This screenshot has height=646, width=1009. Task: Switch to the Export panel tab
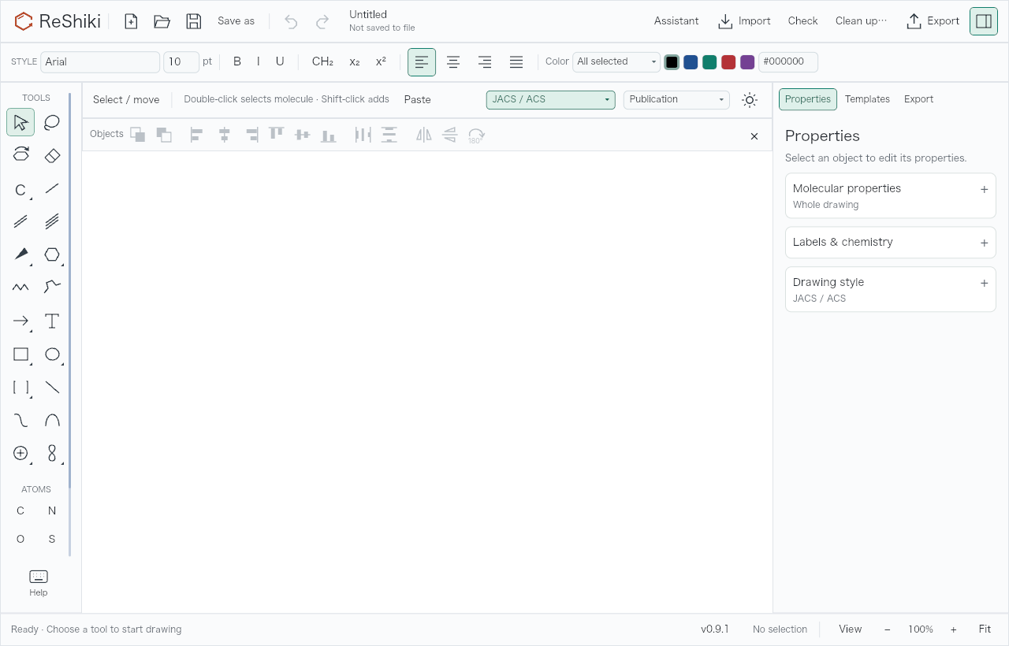[918, 99]
